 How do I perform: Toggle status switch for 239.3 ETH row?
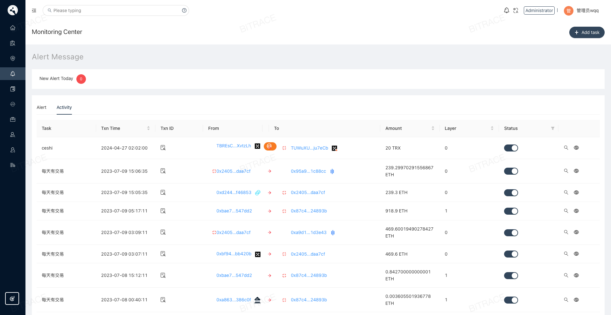click(x=511, y=193)
